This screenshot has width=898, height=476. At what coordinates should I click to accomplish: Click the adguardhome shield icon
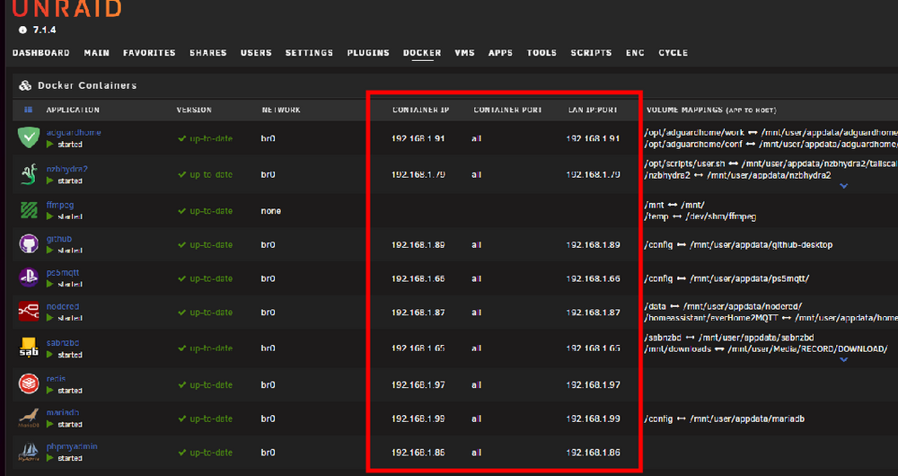[x=29, y=138]
